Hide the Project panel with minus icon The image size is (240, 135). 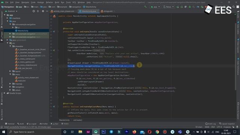pos(47,11)
